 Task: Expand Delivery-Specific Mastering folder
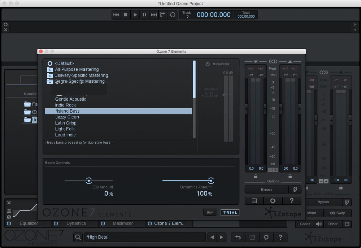coord(50,75)
